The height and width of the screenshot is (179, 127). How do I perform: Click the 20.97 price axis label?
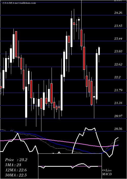pos(118,116)
